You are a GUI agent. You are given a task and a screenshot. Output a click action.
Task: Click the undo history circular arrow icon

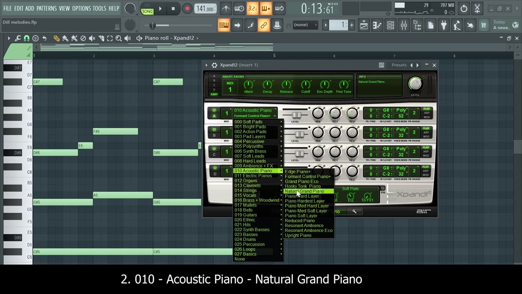tap(464, 8)
